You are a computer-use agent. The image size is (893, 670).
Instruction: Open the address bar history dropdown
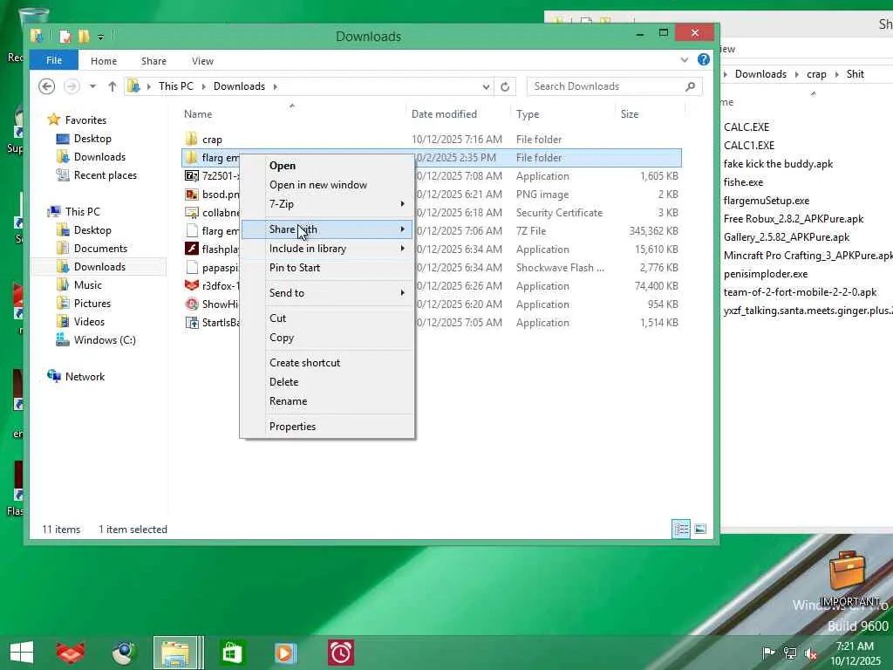pos(486,86)
